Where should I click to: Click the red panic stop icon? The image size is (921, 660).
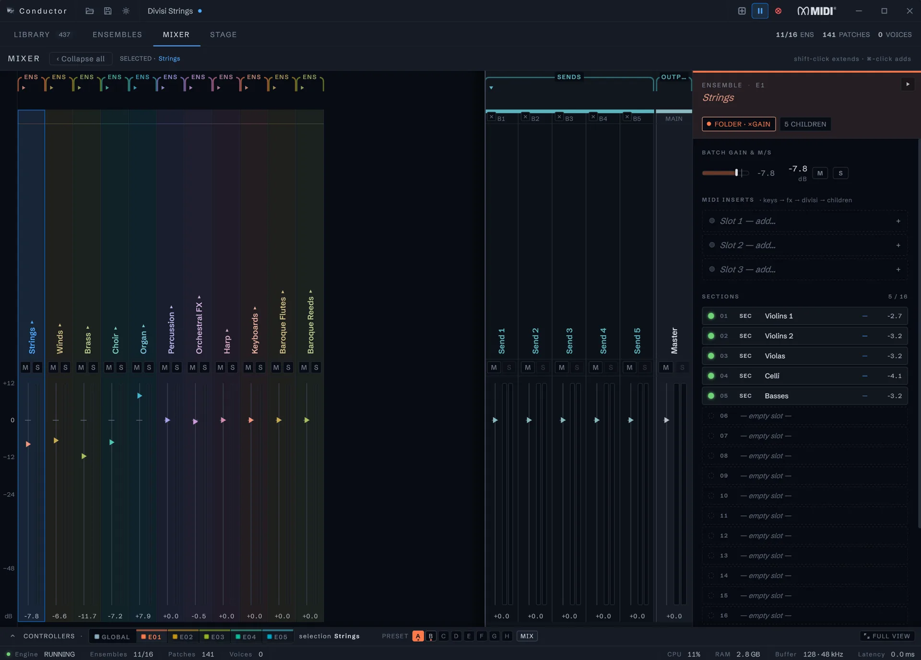pyautogui.click(x=778, y=11)
